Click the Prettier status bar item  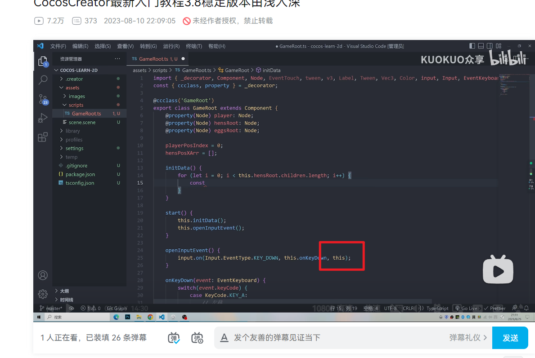click(x=495, y=308)
